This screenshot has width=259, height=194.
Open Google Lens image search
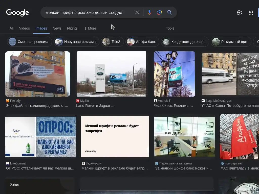[159, 12]
